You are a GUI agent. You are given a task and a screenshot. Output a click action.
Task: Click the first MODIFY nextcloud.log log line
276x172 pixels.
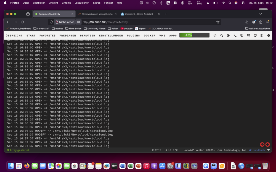click(x=60, y=131)
